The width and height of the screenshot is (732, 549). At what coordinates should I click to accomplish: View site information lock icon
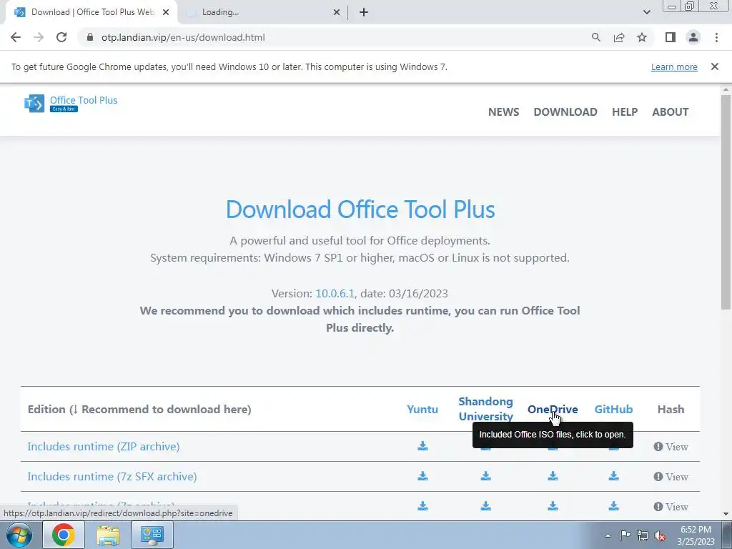[x=89, y=37]
